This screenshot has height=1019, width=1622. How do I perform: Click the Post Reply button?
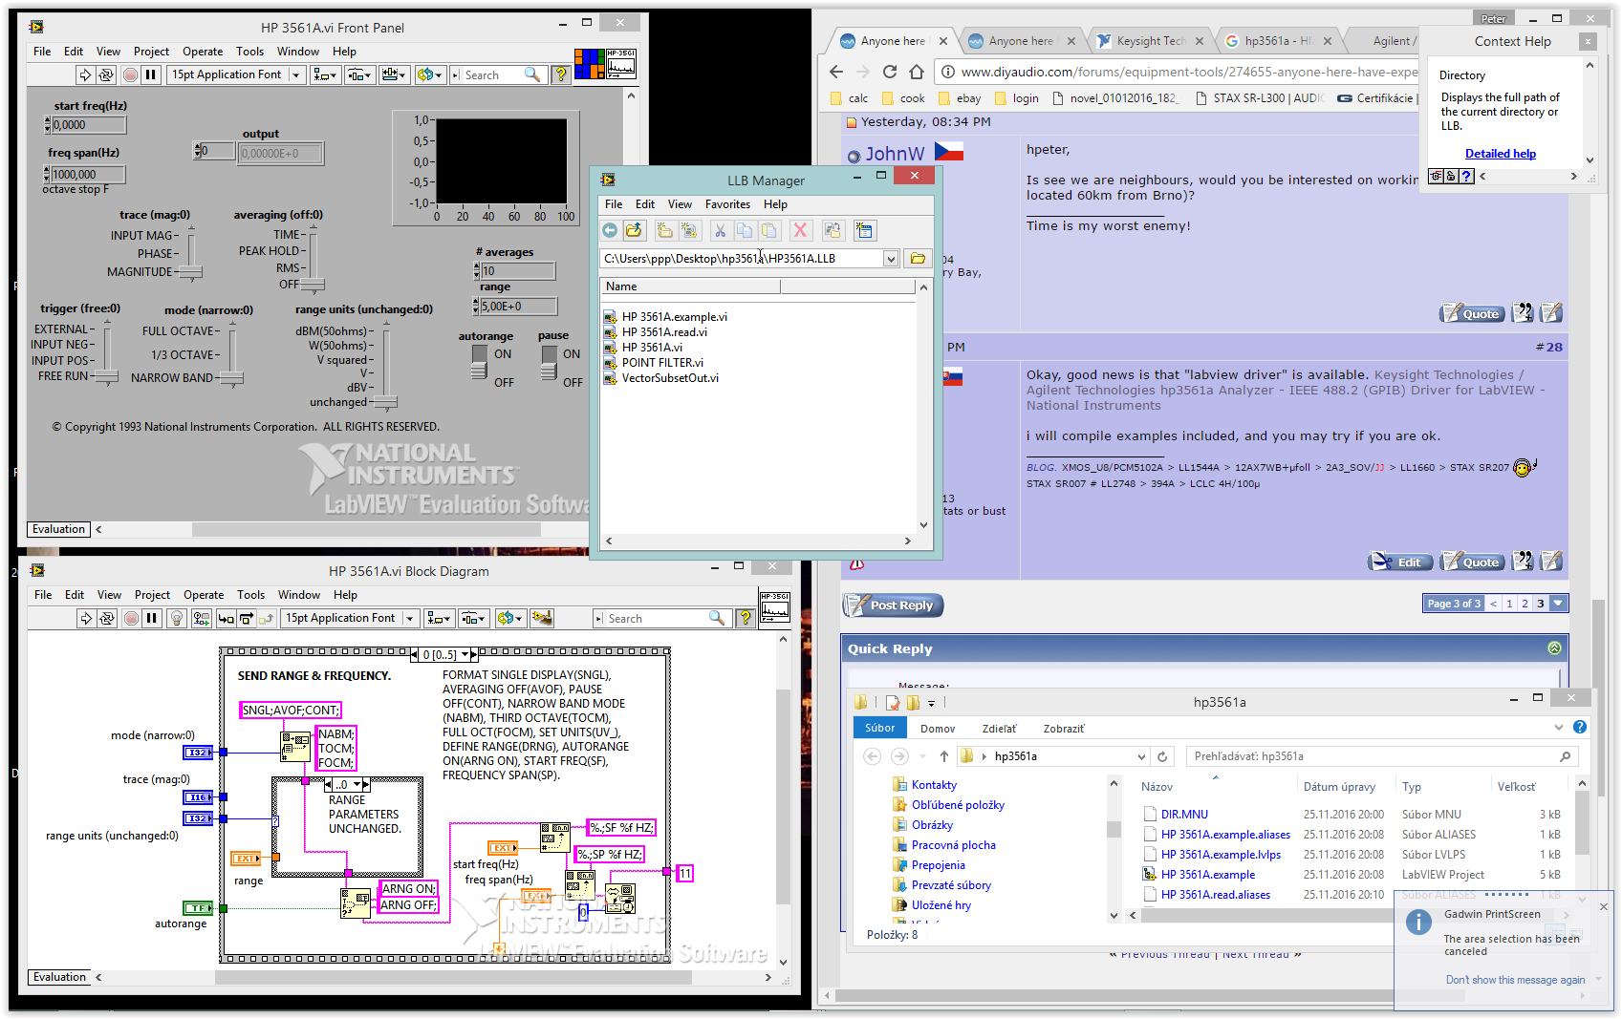point(893,605)
